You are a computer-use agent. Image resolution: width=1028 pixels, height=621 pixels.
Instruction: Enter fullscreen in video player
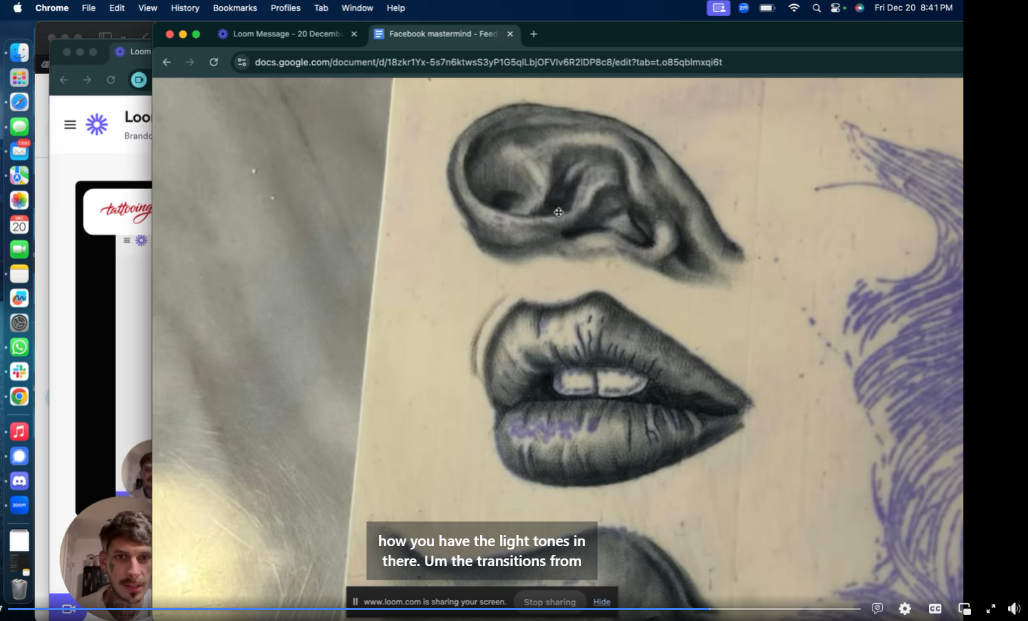991,609
